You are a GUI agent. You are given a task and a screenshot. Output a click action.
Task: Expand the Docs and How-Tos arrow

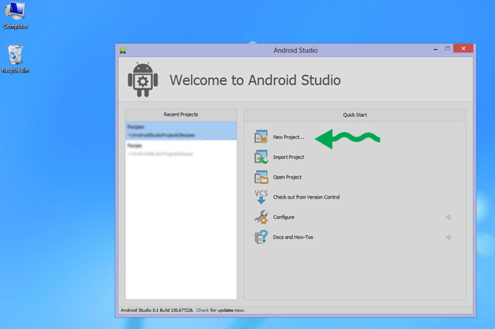(448, 237)
